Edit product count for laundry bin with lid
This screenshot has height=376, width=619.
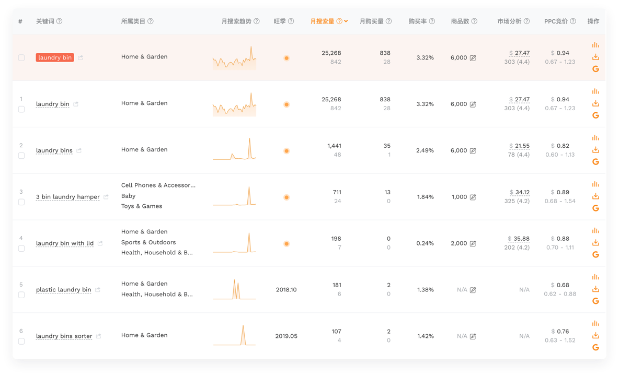[x=473, y=243]
